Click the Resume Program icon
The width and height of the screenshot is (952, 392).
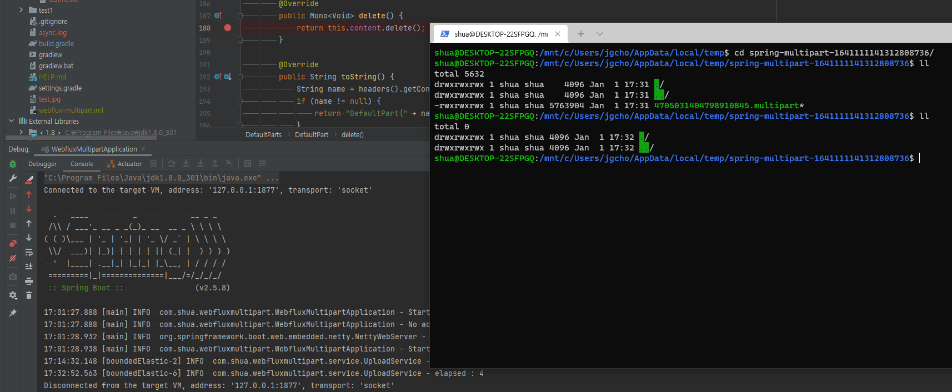(x=13, y=196)
